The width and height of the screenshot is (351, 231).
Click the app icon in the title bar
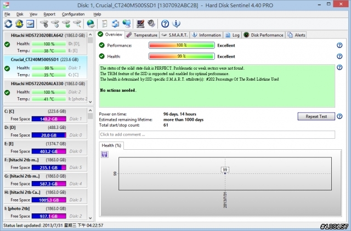(6, 5)
